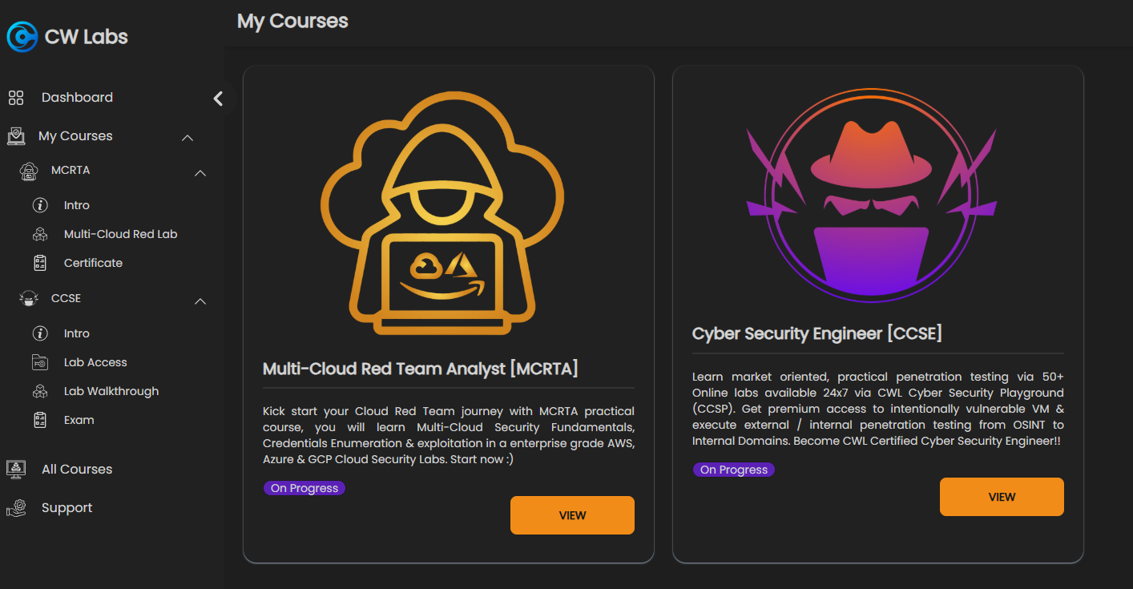This screenshot has height=589, width=1133.
Task: Click the My Courses laptop icon
Action: pos(16,136)
